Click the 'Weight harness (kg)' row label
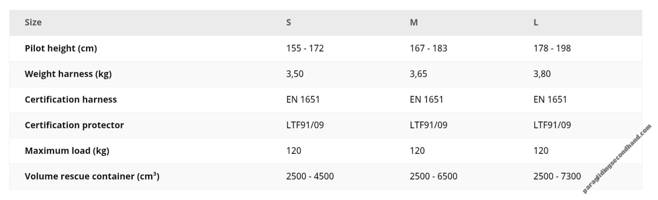 (68, 74)
